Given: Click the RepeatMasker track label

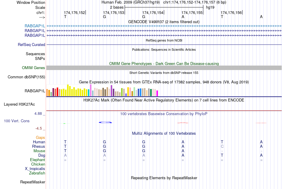Looking at the screenshot, I should click(33, 182).
